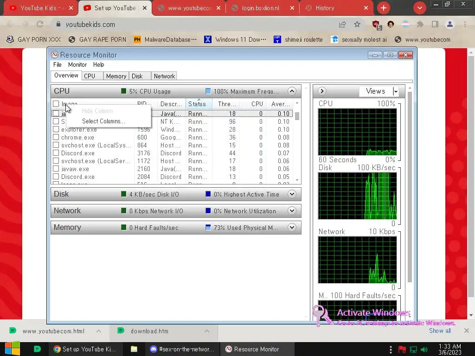The height and width of the screenshot is (356, 475).
Task: Open the Windows 11 Dow... bookmark
Action: click(x=235, y=39)
